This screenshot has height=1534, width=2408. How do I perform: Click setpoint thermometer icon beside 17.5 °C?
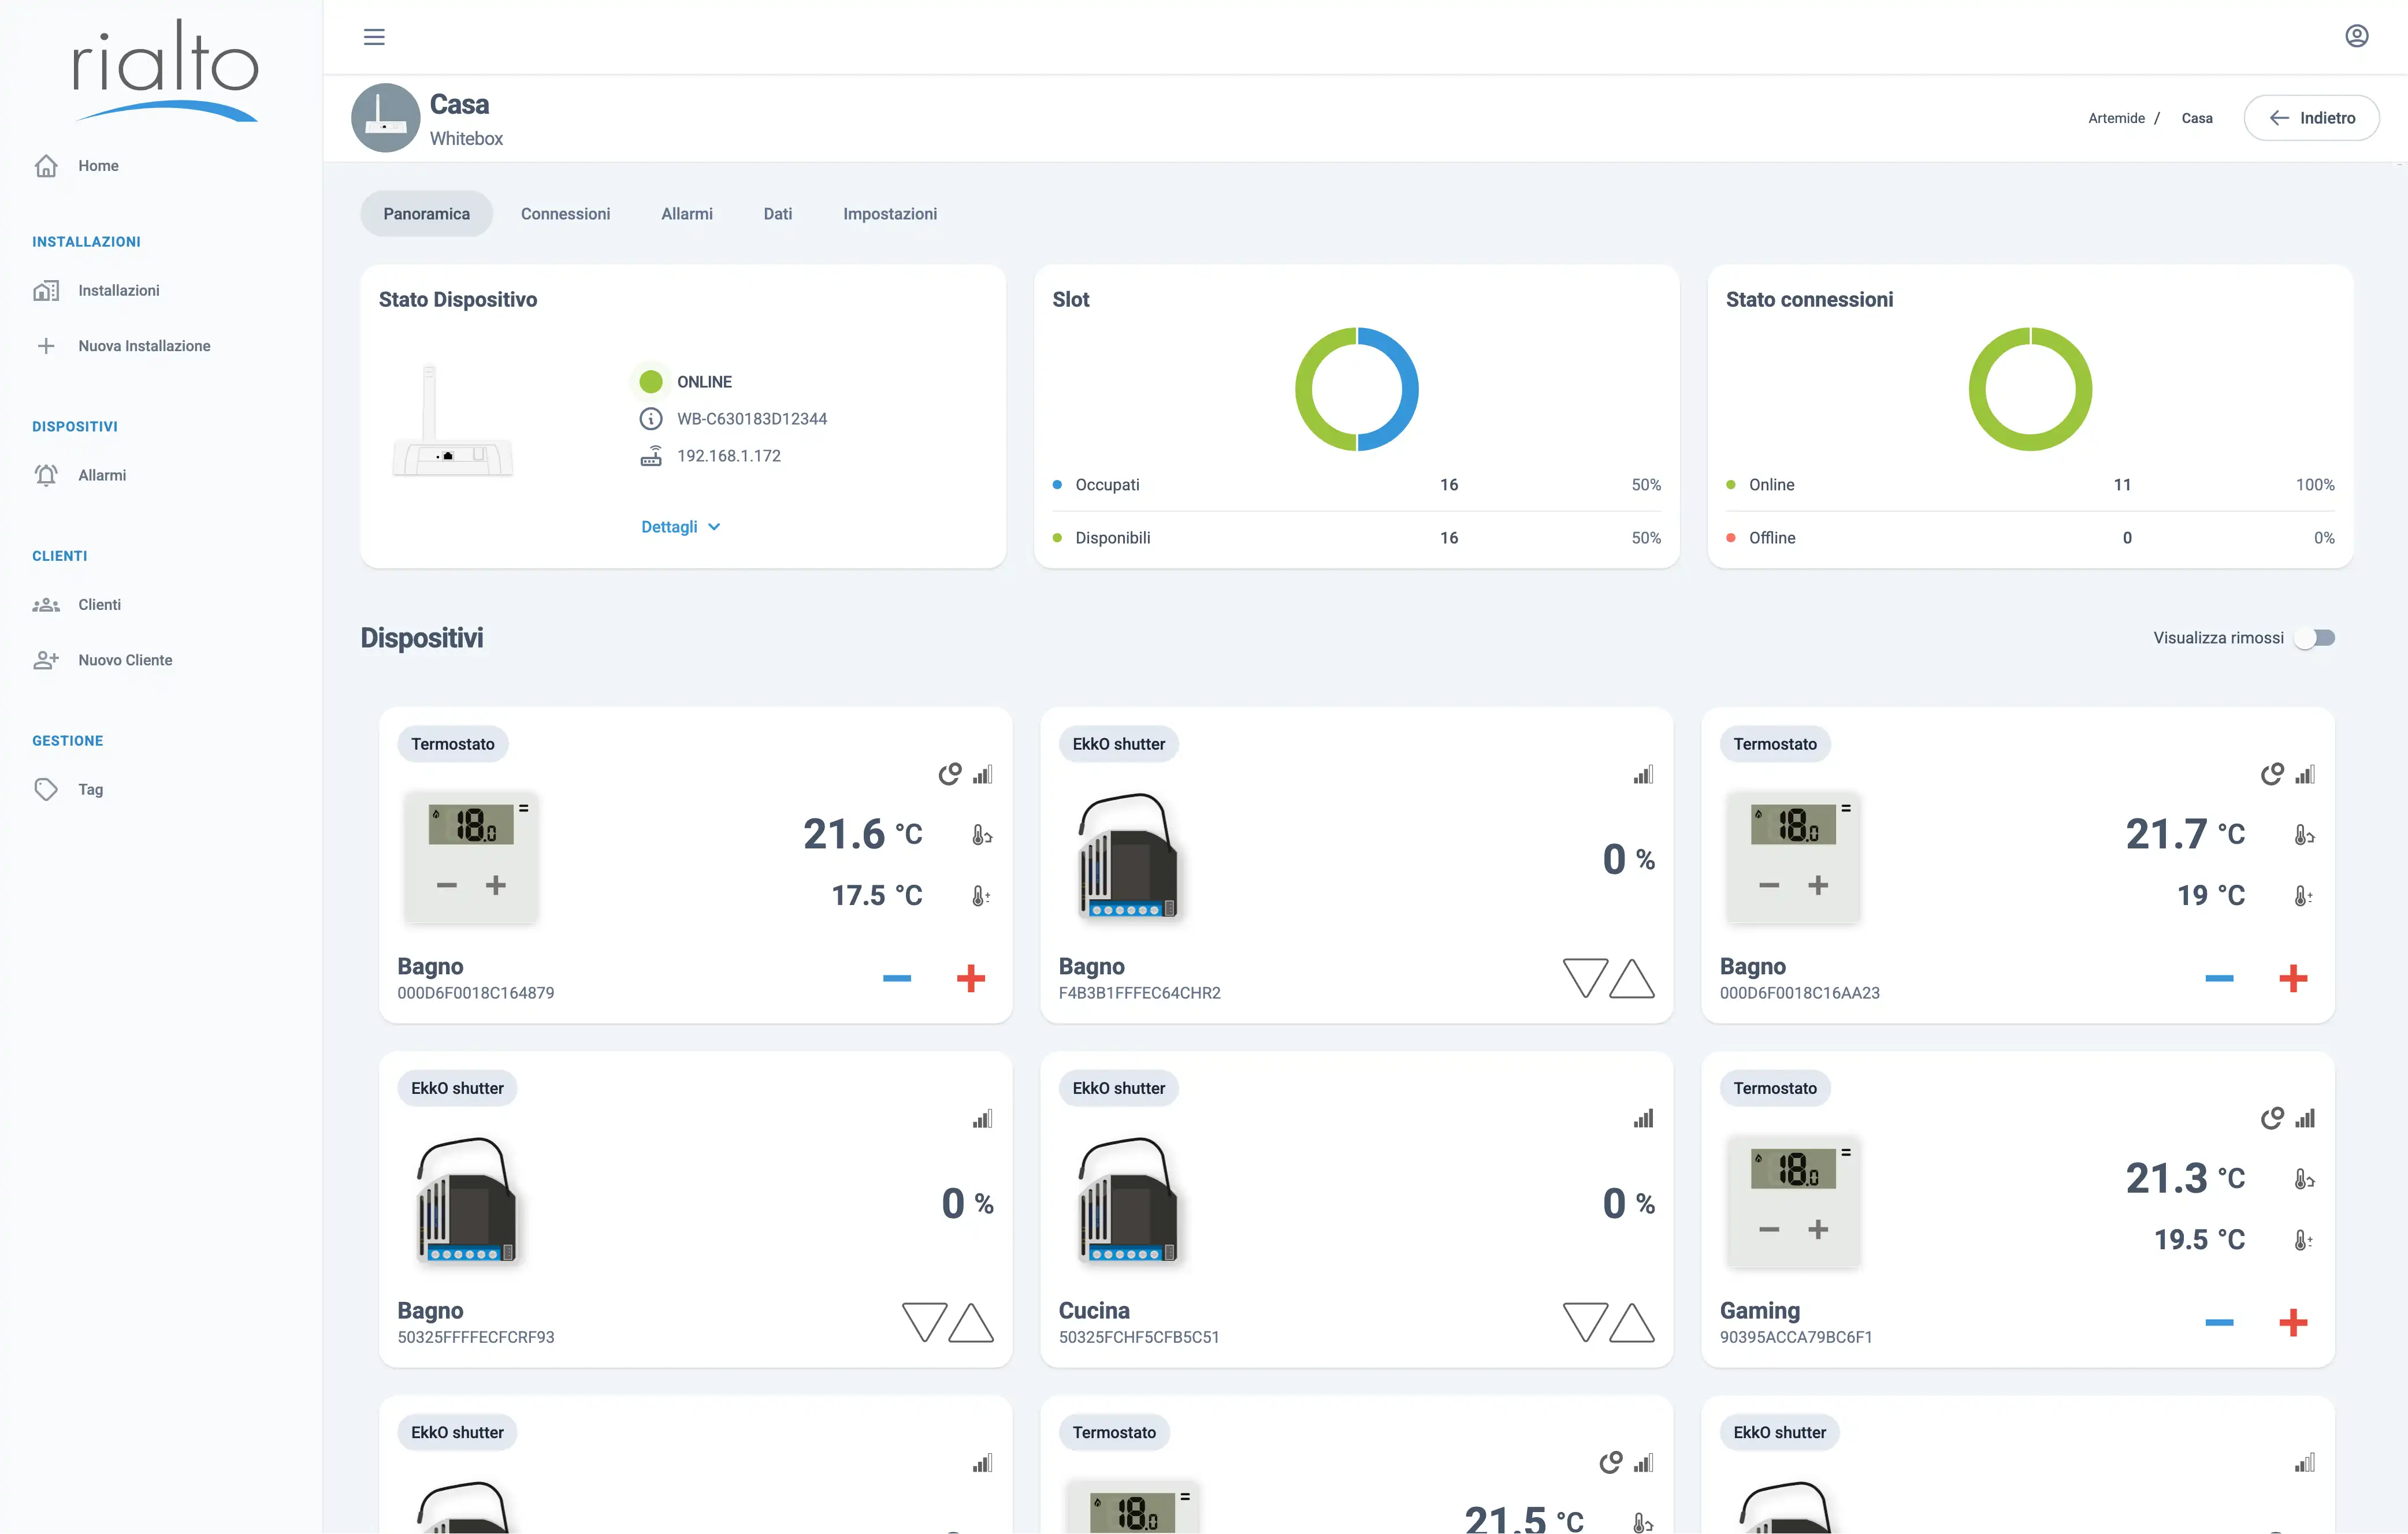981,896
